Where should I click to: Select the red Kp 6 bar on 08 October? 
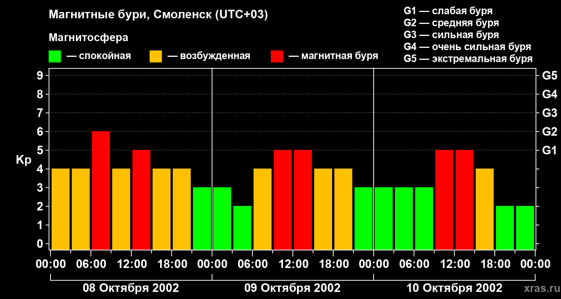click(x=101, y=191)
